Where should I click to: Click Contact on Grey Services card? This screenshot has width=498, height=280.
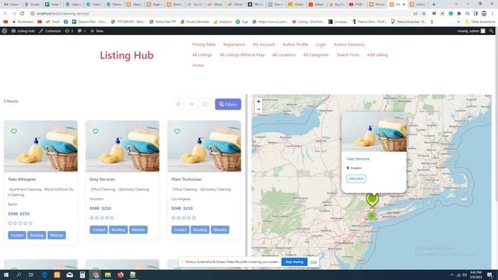click(99, 230)
